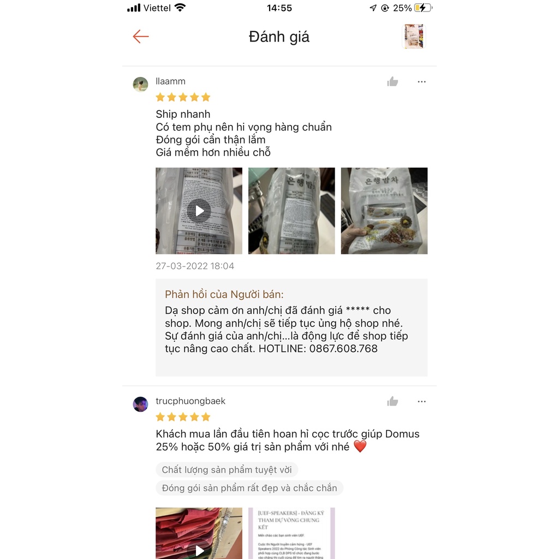Tap the seller response box 'Phản hồi của Người bán'

(x=292, y=328)
